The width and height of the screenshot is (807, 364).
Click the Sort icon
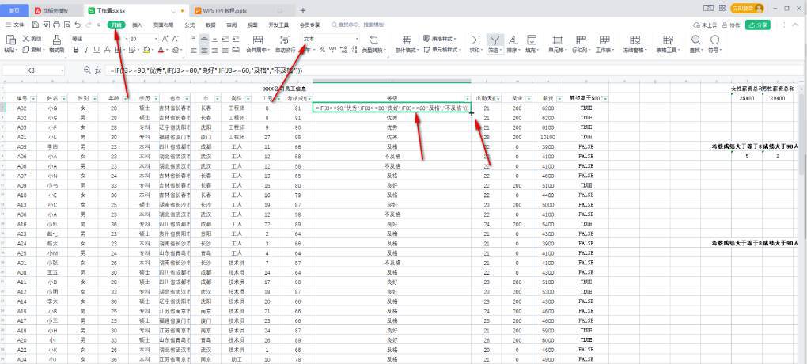(x=513, y=40)
